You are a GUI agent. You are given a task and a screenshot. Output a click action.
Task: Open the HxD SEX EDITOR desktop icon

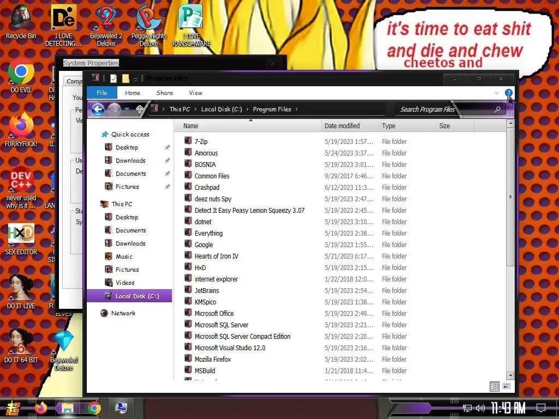coord(21,239)
